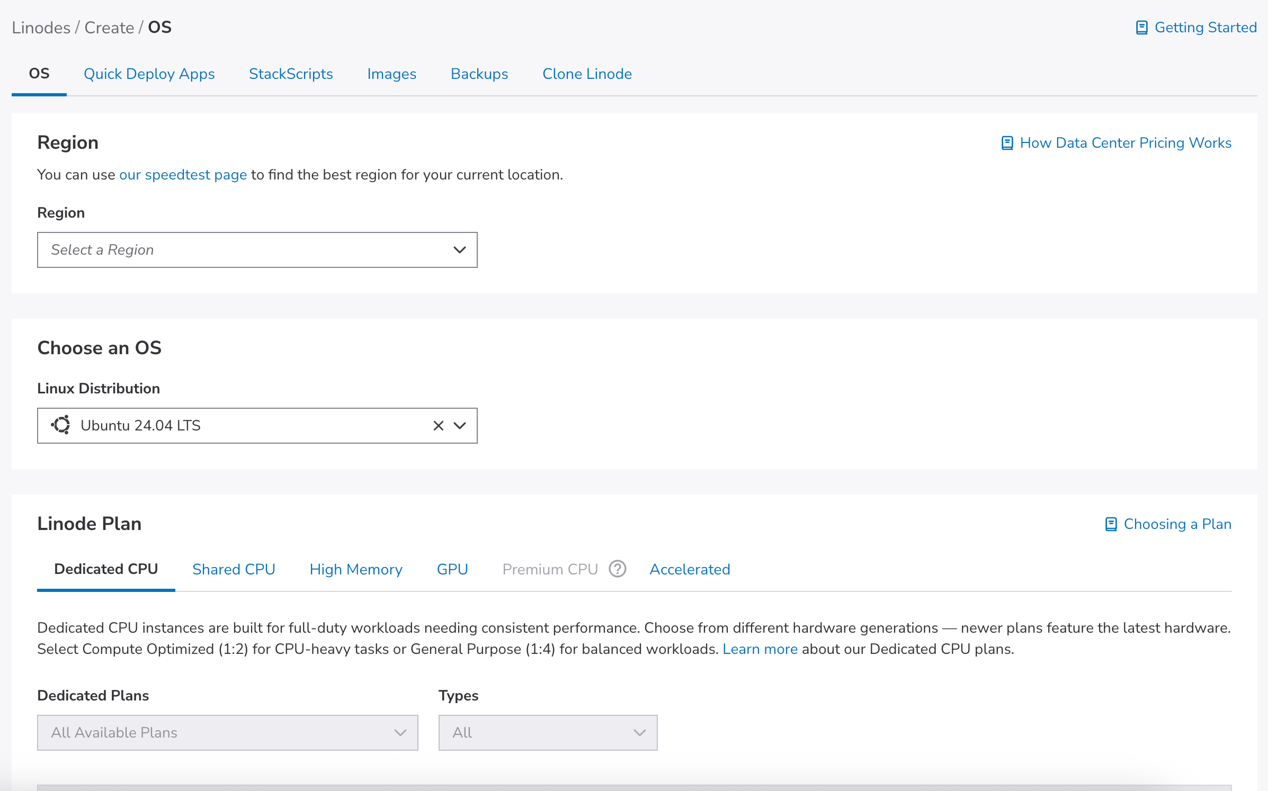Go to the Backups tab

coord(479,74)
